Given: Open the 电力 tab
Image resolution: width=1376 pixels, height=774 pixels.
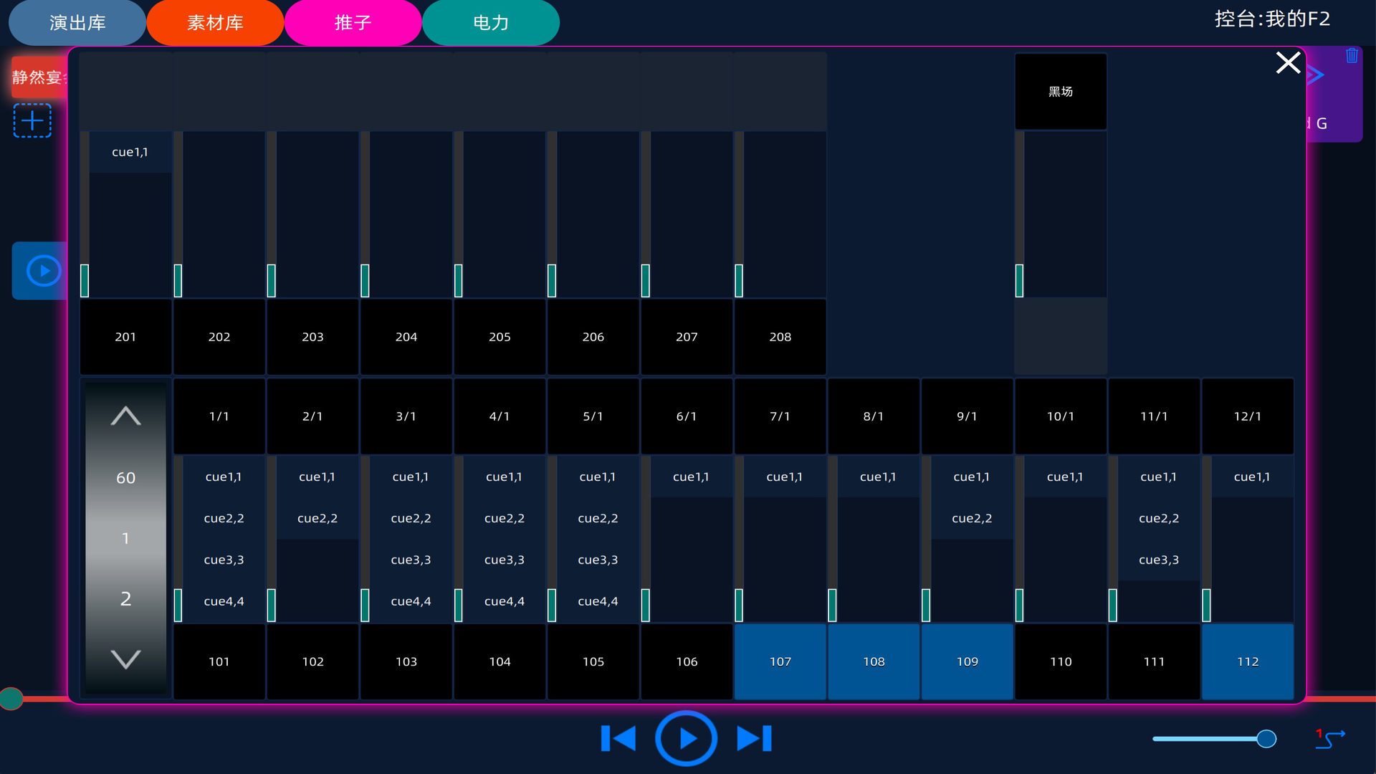Looking at the screenshot, I should pyautogui.click(x=491, y=23).
